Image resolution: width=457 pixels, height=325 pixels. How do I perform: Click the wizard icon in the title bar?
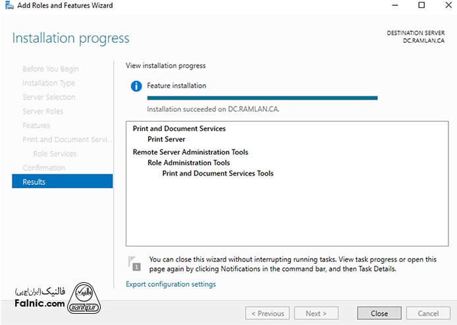tap(7, 6)
